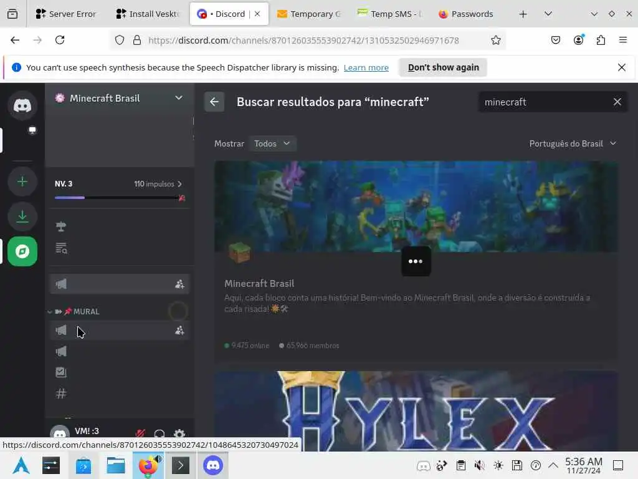Open the file manager in taskbar
This screenshot has width=638, height=479.
pyautogui.click(x=115, y=465)
